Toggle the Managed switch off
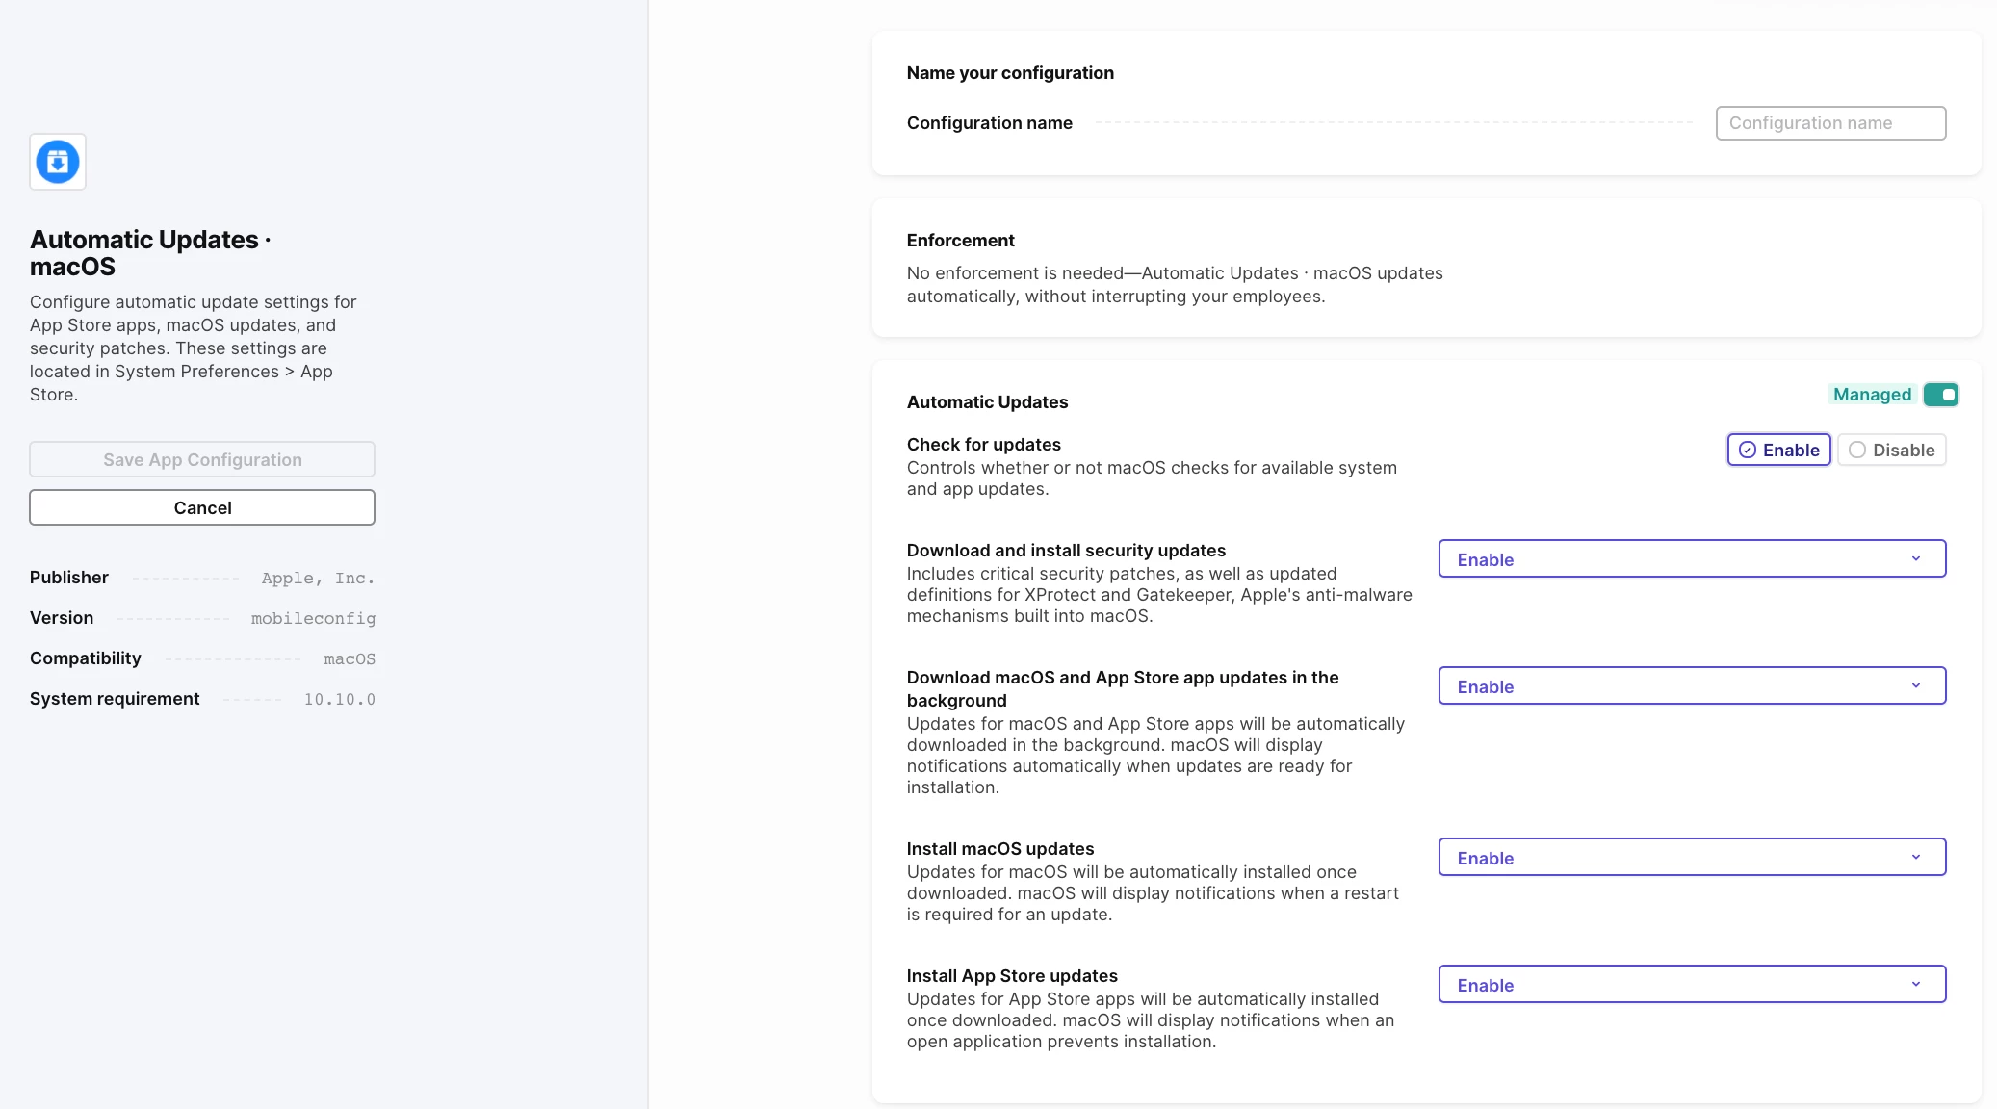 tap(1940, 395)
